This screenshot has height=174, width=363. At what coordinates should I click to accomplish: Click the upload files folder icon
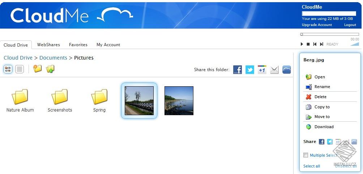coord(50,69)
